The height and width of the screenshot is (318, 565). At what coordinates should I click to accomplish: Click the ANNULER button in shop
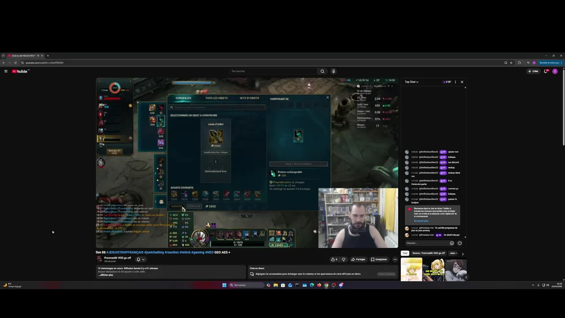tap(194, 206)
